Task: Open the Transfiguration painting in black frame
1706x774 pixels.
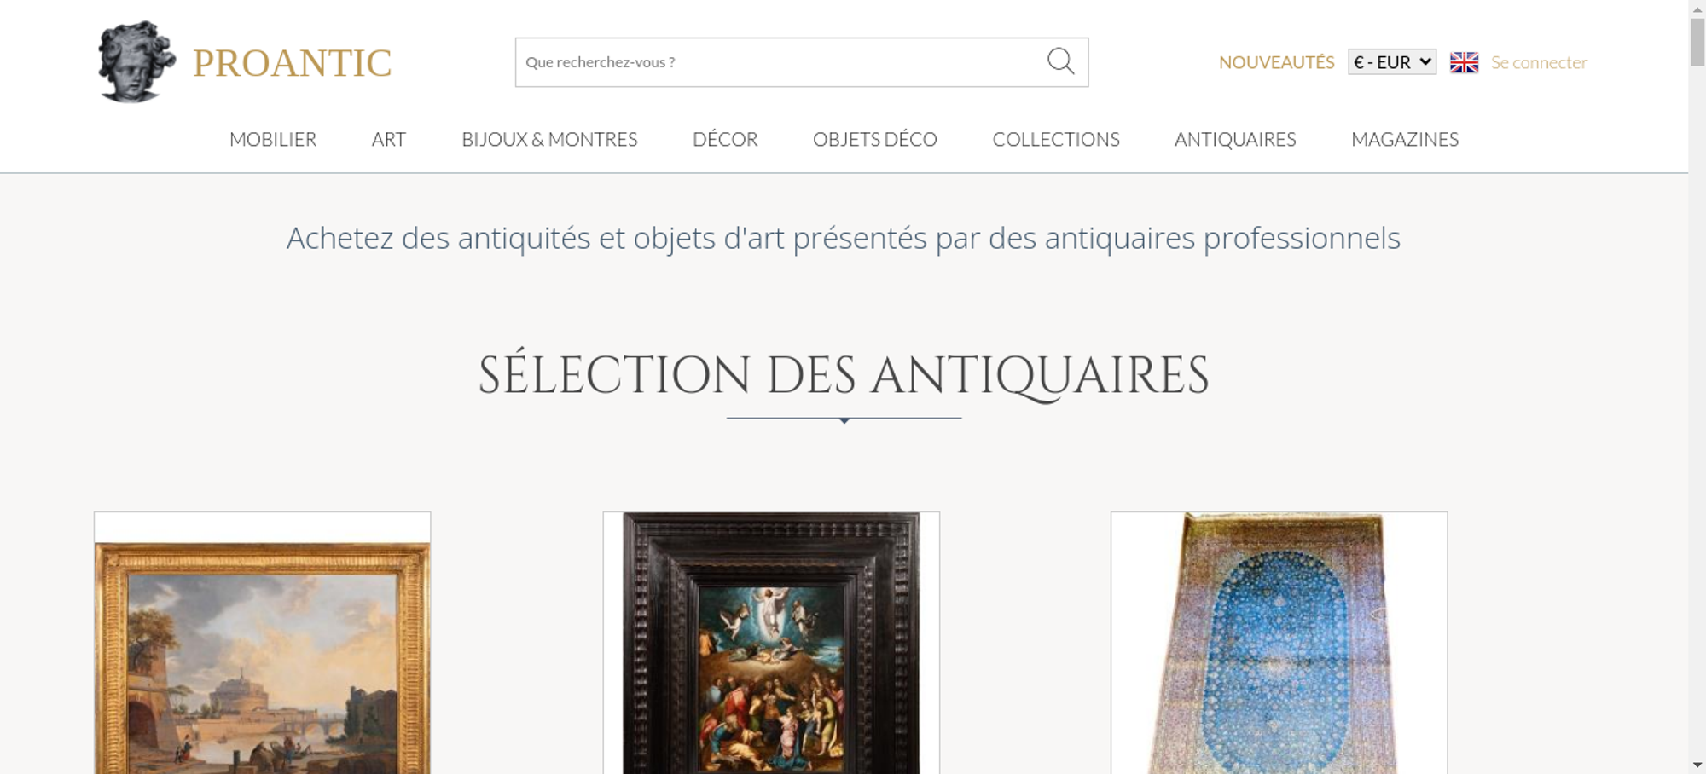Action: (x=771, y=644)
